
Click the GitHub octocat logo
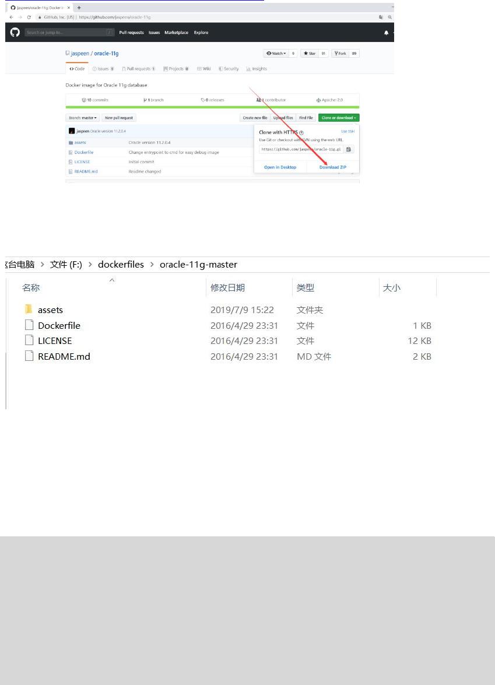click(x=15, y=32)
